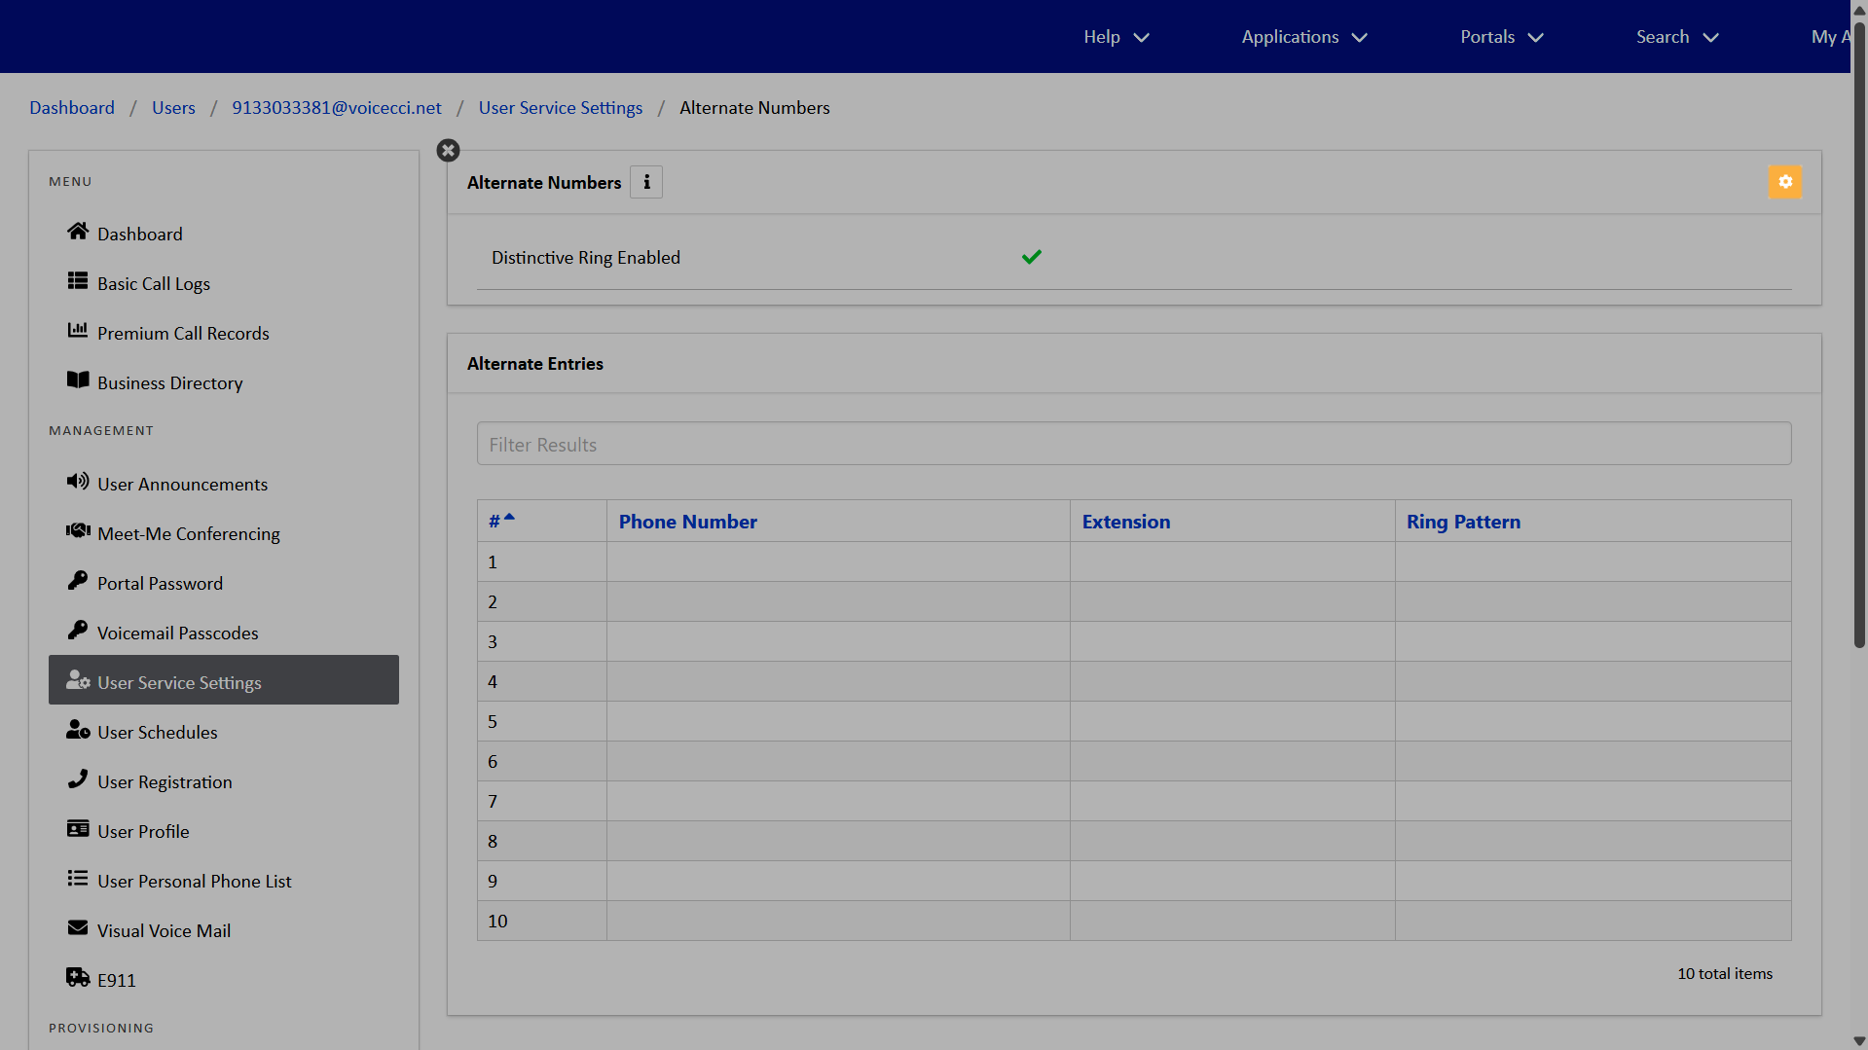1868x1050 pixels.
Task: Click the Visual Voice Mail envelope icon
Action: pos(78,928)
